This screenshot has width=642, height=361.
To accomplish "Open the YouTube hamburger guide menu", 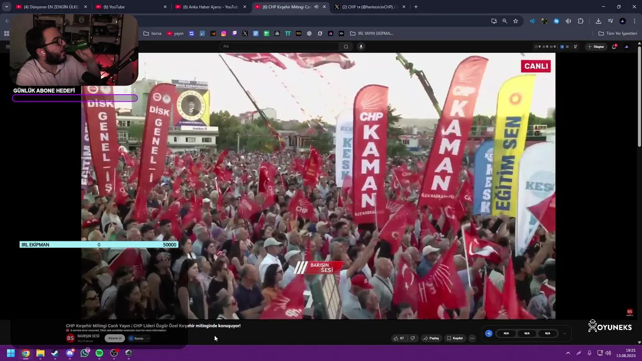I will point(8,47).
